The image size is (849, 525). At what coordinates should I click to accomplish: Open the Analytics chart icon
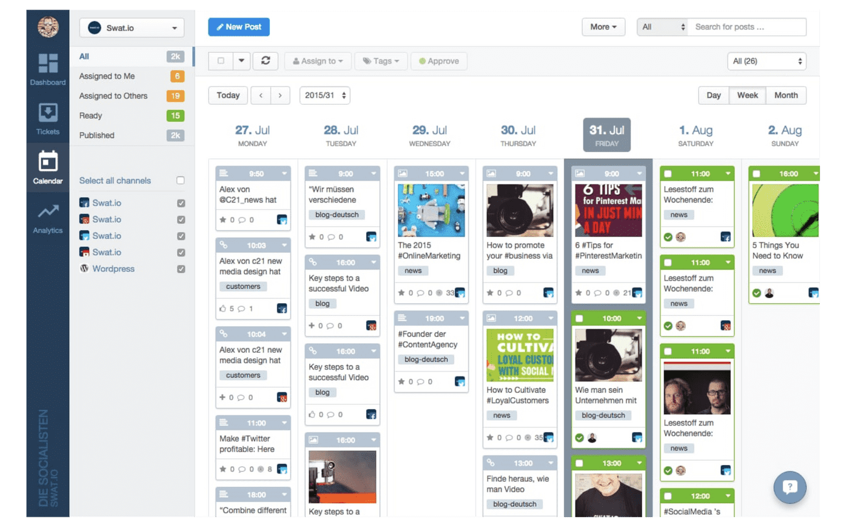click(x=48, y=217)
